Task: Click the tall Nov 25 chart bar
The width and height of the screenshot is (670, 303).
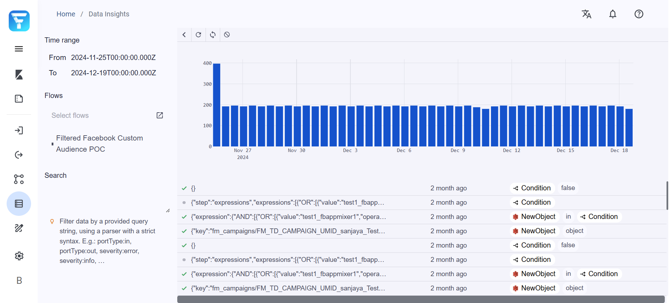Action: [x=216, y=105]
